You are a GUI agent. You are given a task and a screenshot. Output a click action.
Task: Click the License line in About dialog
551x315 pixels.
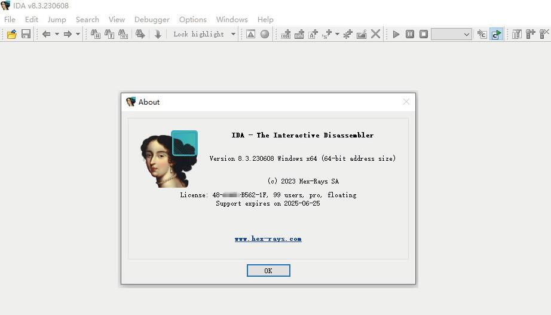point(268,195)
